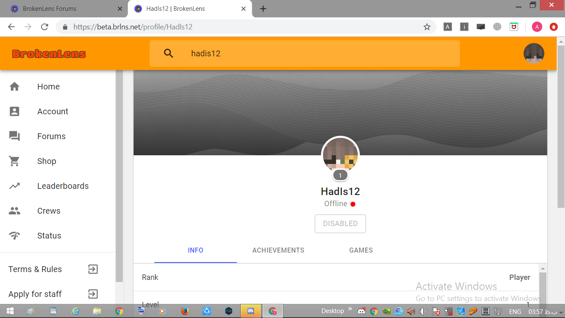The height and width of the screenshot is (318, 565).
Task: Open Chrome profile avatar A
Action: coord(537,27)
